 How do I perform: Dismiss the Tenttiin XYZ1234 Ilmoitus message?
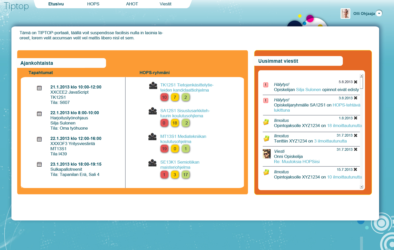356,135
